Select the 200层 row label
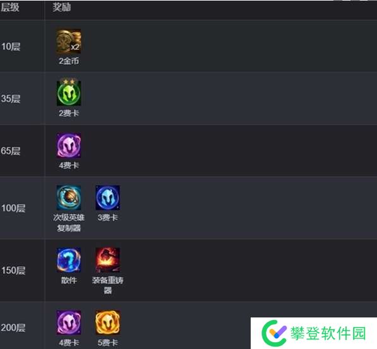Screen dimensions: 377x349 pos(13,328)
